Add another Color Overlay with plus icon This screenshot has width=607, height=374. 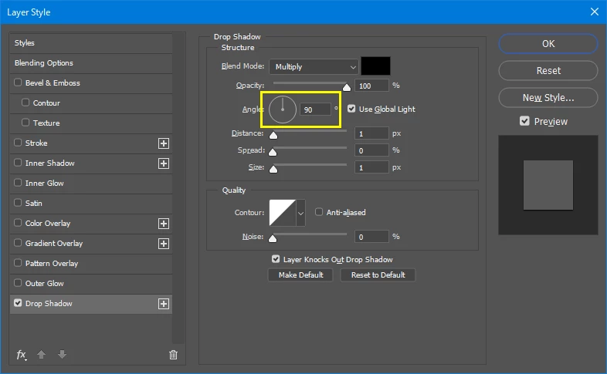click(x=164, y=224)
